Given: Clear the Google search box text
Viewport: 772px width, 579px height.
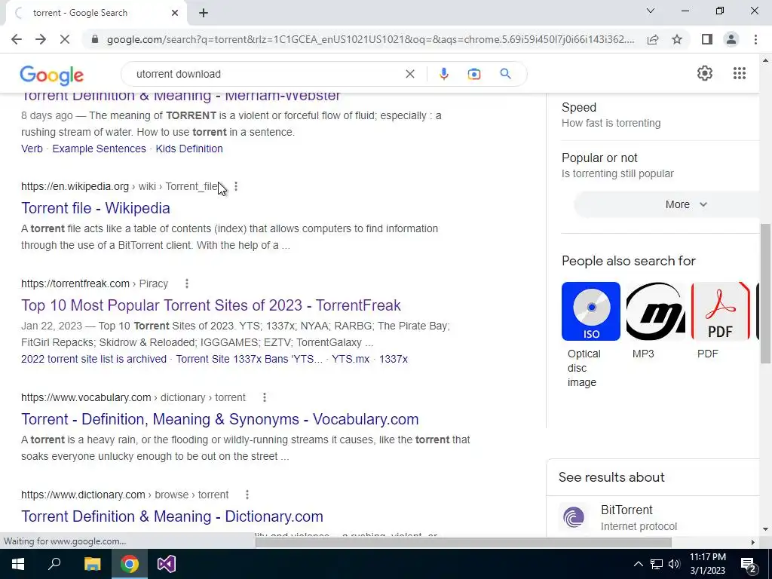Looking at the screenshot, I should coord(409,74).
